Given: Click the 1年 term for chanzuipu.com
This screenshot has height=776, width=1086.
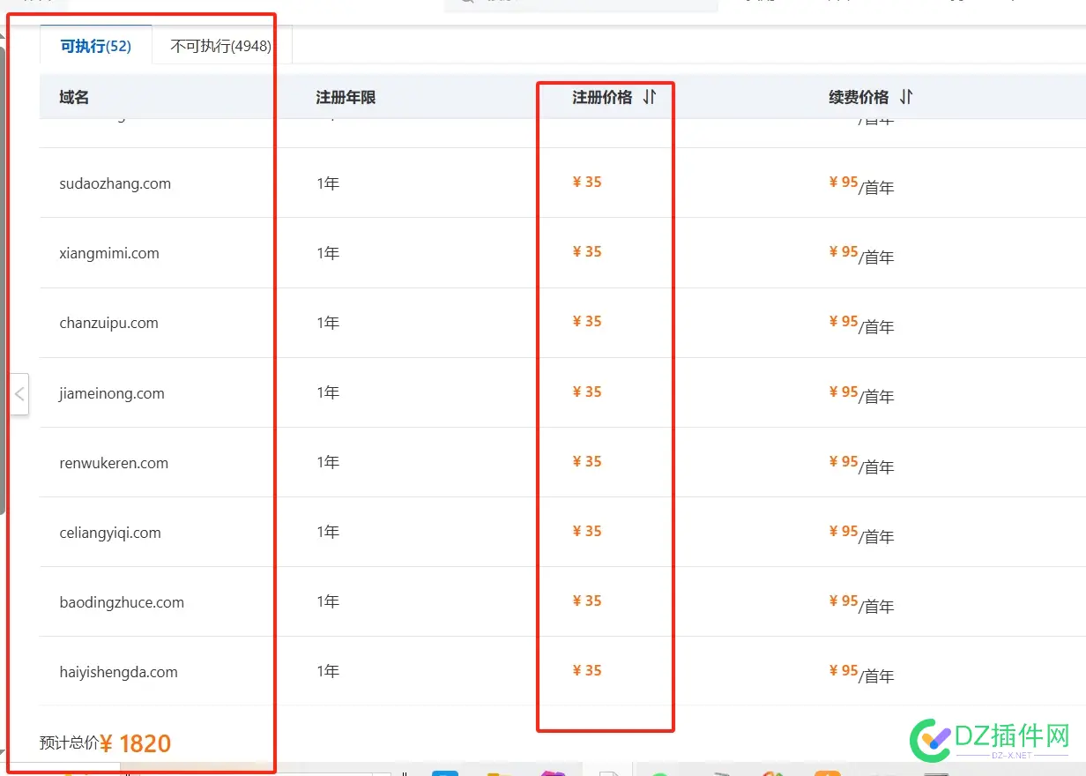Looking at the screenshot, I should pos(328,323).
